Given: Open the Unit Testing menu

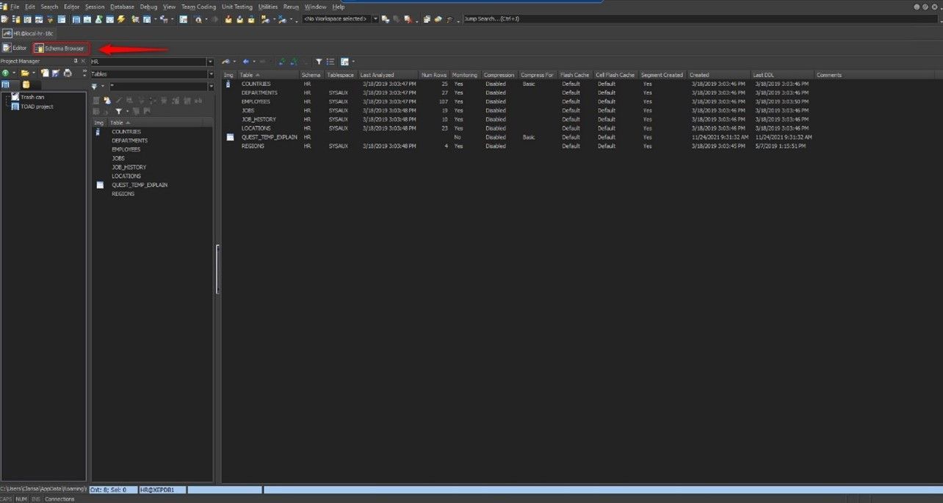Looking at the screenshot, I should pos(237,7).
